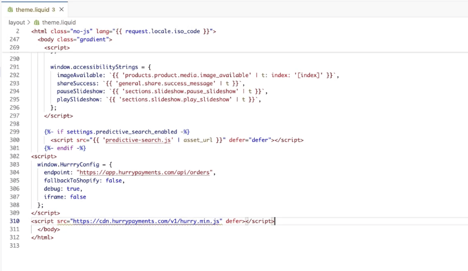Click the closing body tag
468x271 pixels.
tap(48, 229)
